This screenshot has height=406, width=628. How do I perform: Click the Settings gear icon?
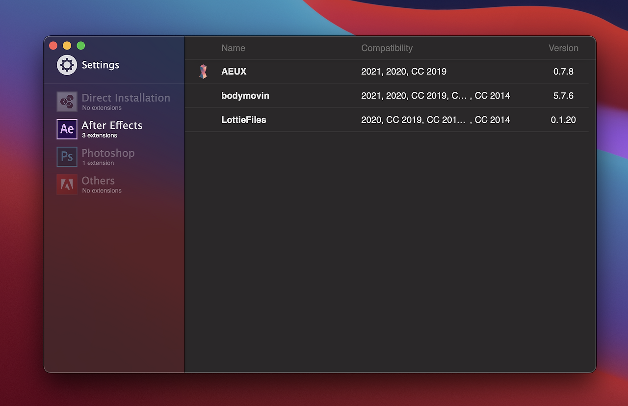point(67,65)
